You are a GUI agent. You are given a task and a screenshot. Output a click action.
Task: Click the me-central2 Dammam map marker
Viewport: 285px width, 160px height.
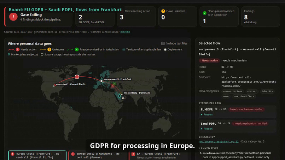point(122,95)
